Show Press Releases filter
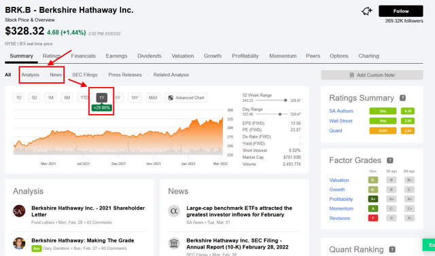 tap(125, 75)
